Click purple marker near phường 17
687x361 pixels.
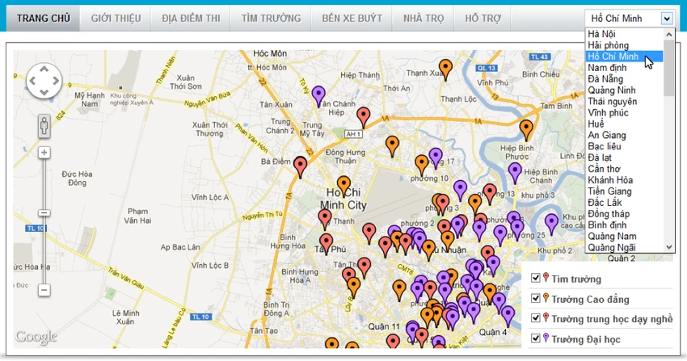[x=436, y=158]
